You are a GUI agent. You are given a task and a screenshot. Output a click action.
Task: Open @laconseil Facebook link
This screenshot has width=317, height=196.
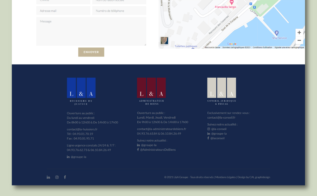pyautogui.click(x=216, y=138)
